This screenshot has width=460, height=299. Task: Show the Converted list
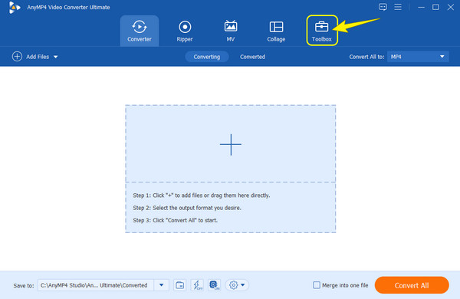pos(252,57)
